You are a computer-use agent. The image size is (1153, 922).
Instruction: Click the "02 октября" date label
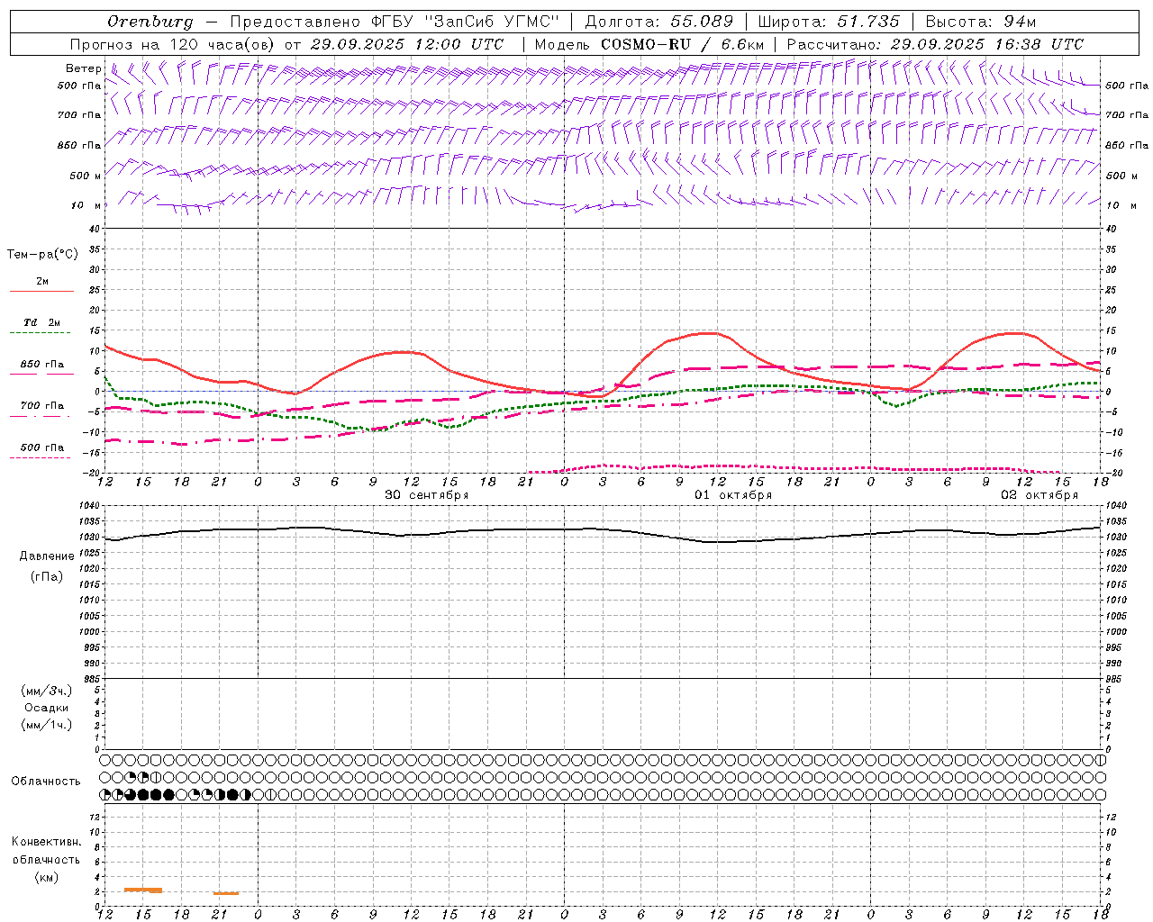coord(1040,495)
